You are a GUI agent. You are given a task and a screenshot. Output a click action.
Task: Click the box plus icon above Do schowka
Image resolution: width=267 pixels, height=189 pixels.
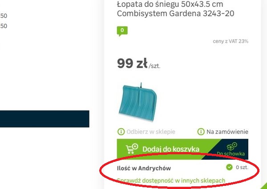pos(232,146)
